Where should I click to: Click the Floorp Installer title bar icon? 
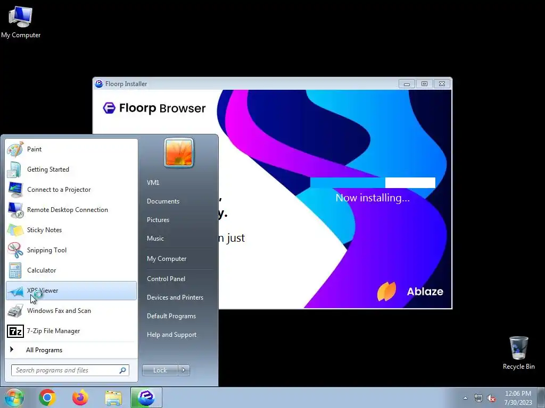(99, 83)
